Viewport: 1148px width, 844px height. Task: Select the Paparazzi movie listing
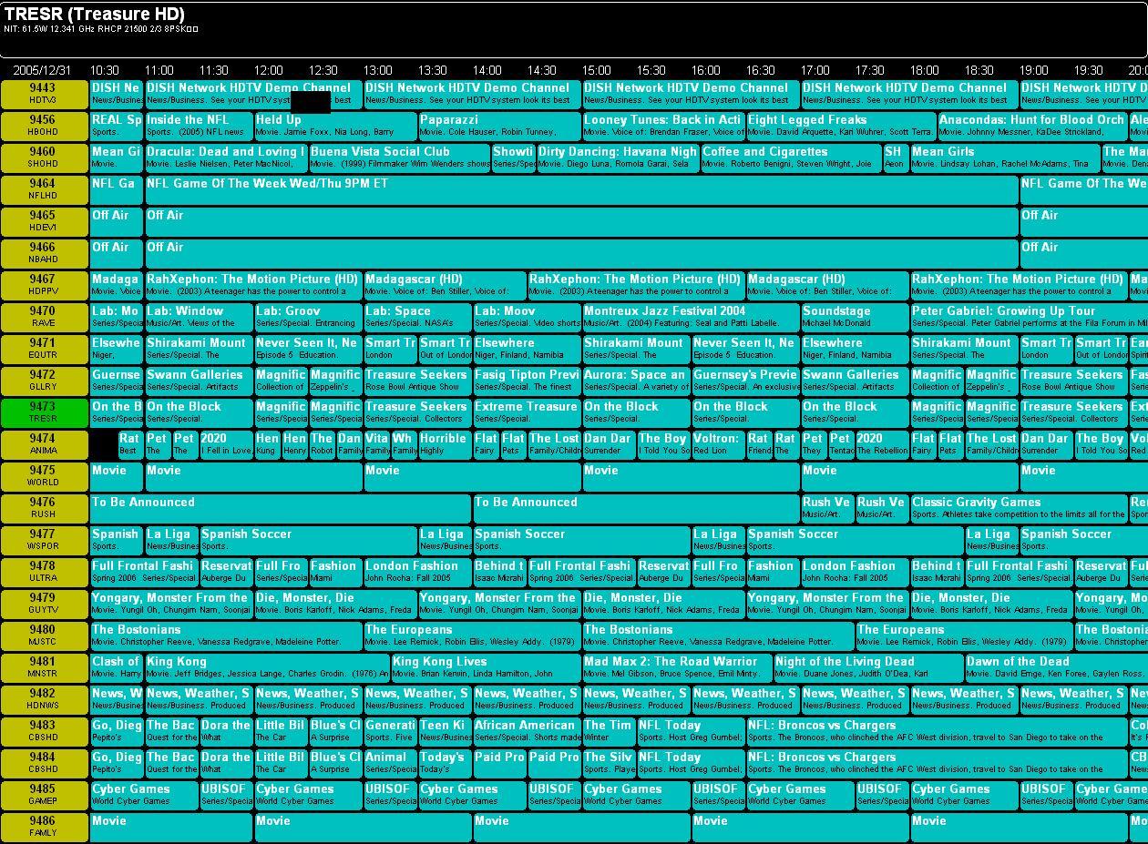(499, 126)
